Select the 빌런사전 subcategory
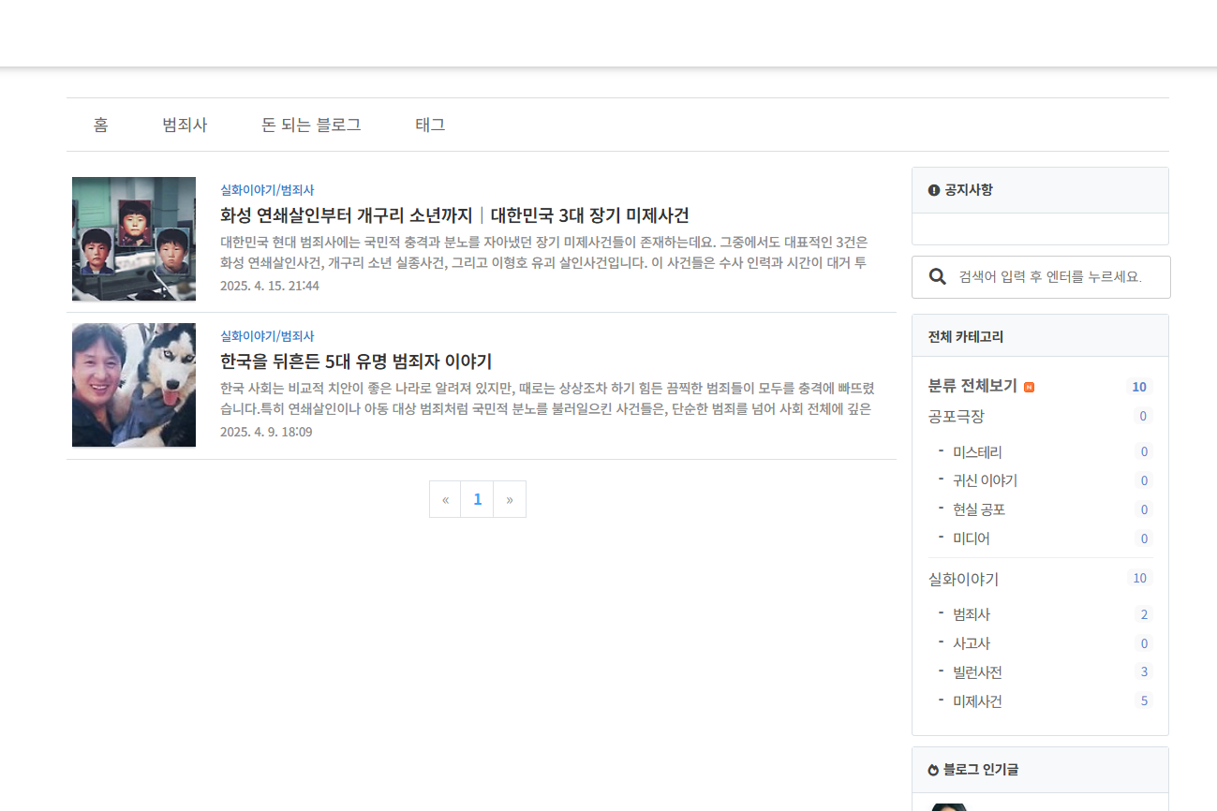 coord(977,672)
